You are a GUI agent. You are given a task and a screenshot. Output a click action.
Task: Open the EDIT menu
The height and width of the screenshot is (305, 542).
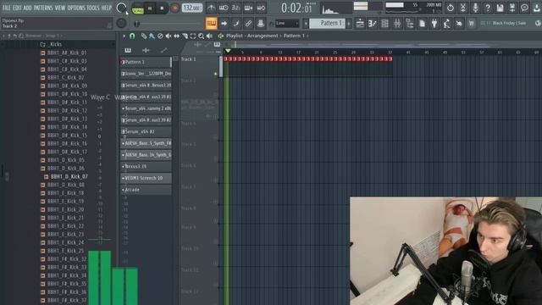click(x=17, y=8)
